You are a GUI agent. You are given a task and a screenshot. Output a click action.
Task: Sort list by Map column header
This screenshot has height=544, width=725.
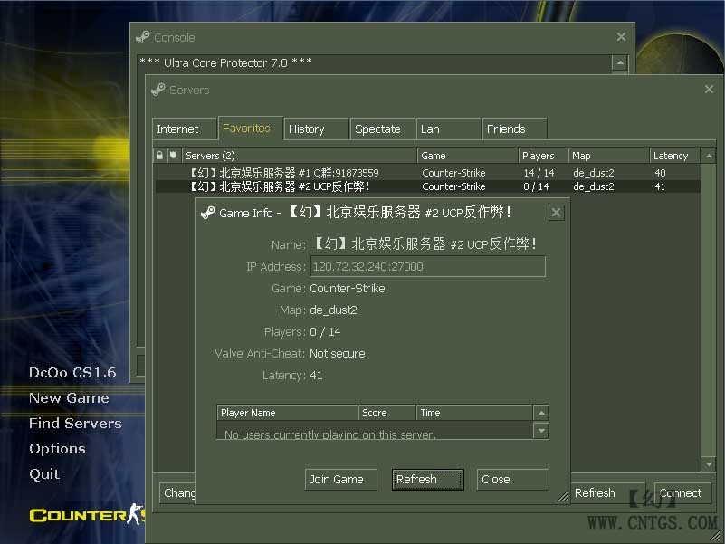point(608,156)
